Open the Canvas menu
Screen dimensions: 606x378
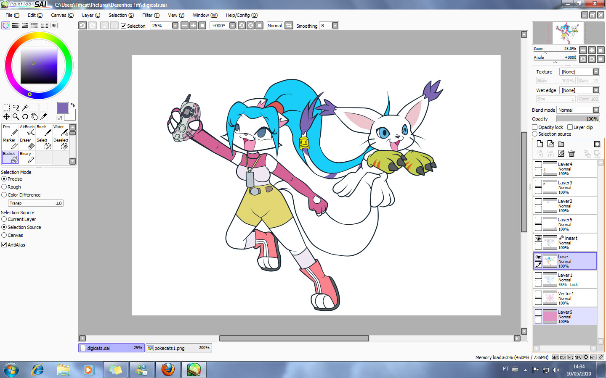(x=62, y=15)
